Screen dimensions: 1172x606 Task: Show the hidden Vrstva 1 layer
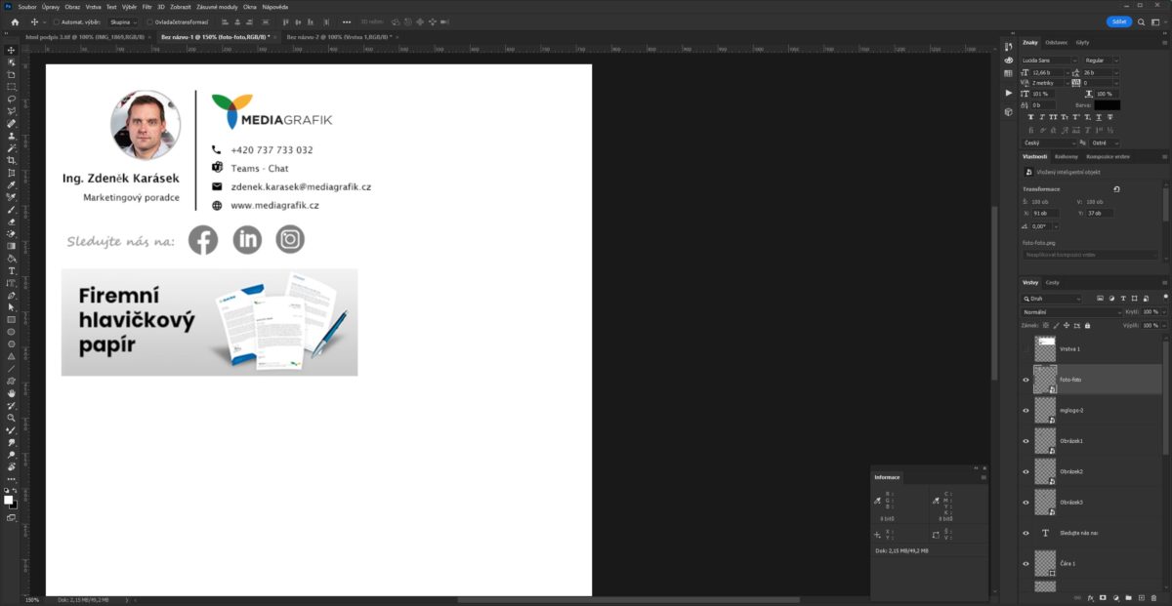tap(1025, 348)
